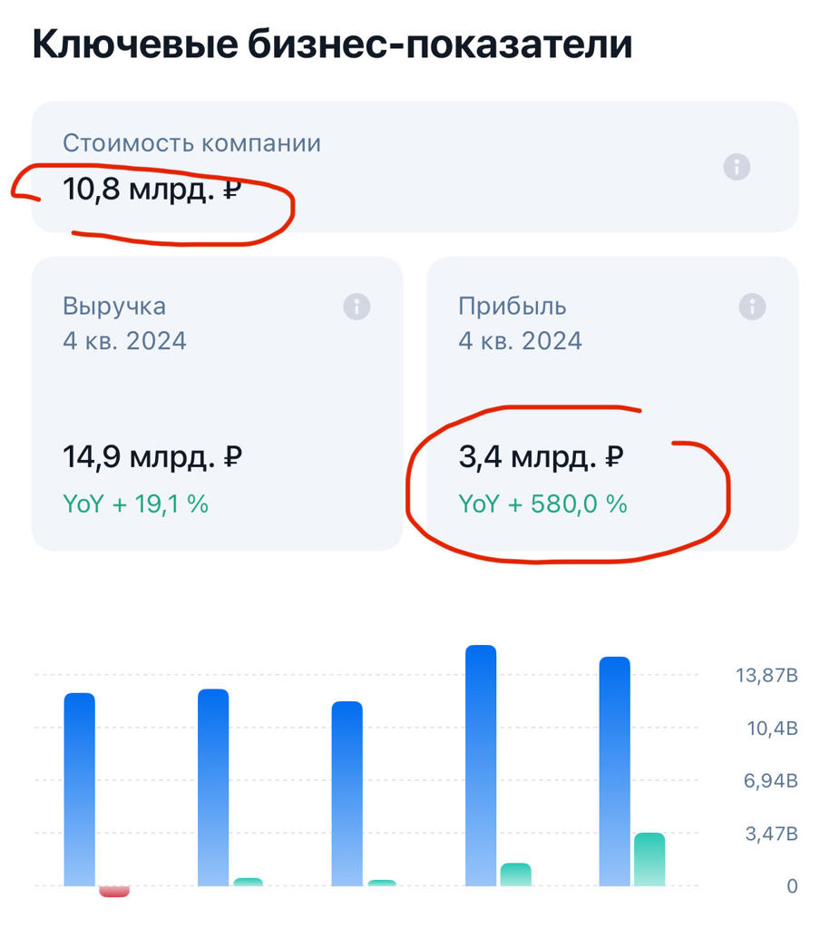Tap 4 кв. 2024 period under Выручка
The image size is (830, 929).
124,341
